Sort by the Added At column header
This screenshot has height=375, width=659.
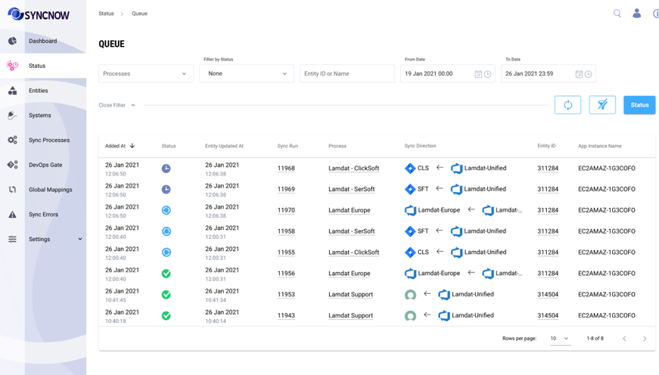pyautogui.click(x=116, y=146)
